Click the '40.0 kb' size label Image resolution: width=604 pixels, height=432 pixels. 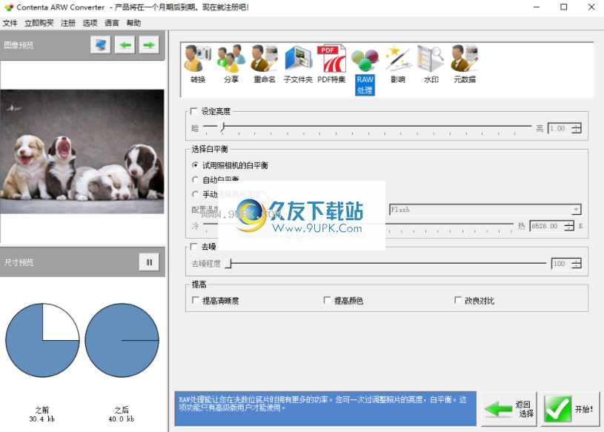point(122,419)
